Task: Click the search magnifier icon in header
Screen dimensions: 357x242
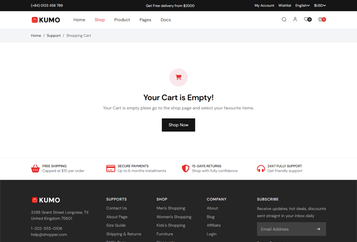Action: point(284,20)
